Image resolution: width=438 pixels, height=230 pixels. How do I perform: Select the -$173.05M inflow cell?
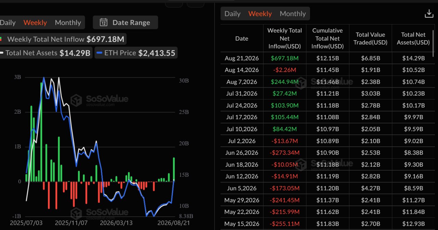[x=284, y=188]
